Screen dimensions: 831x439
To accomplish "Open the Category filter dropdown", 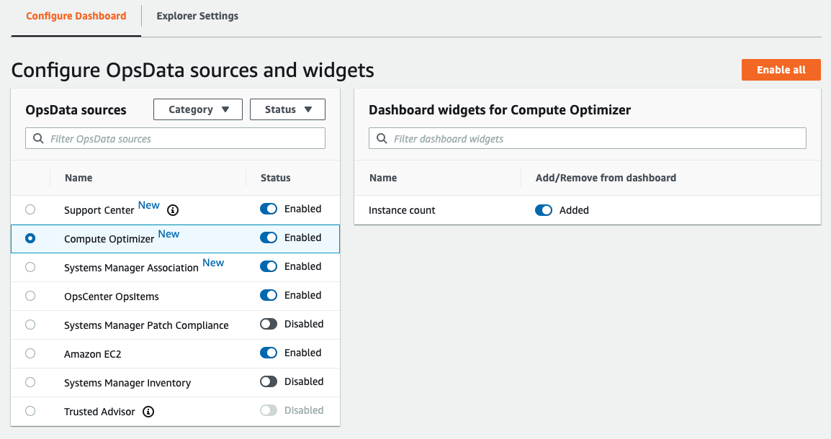I will (x=197, y=109).
